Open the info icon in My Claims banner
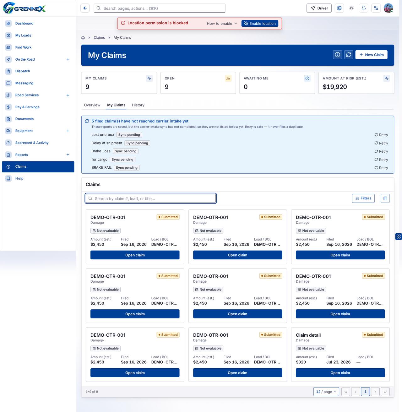Viewport: 402px width, 412px height. [x=338, y=55]
